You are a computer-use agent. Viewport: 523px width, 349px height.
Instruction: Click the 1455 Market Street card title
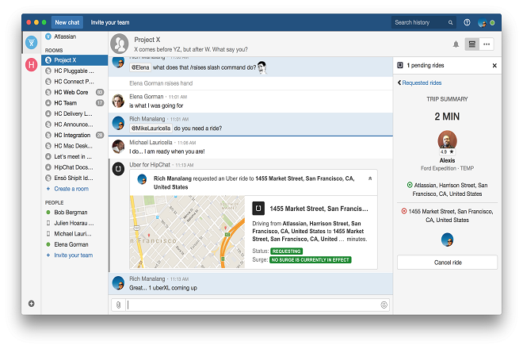click(319, 209)
